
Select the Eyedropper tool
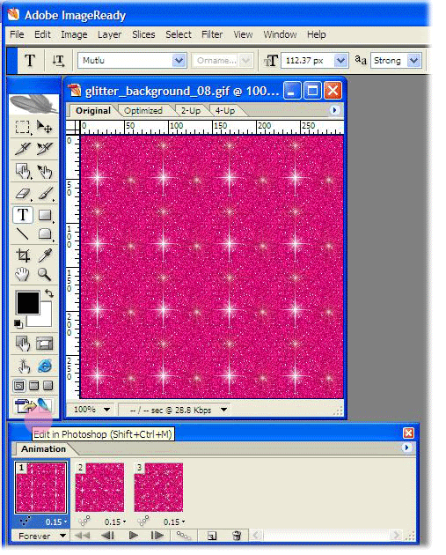point(45,255)
